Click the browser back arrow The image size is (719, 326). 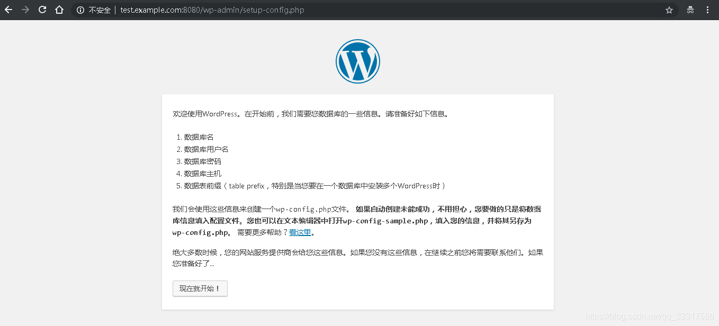pos(8,10)
